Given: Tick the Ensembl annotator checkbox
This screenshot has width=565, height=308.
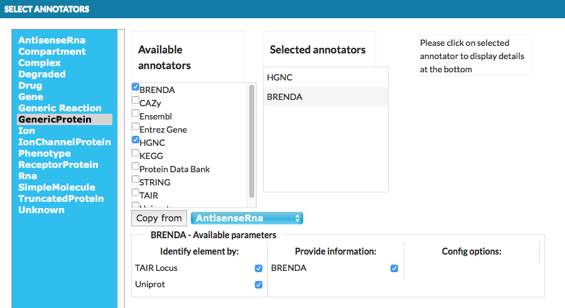Looking at the screenshot, I should click(136, 114).
